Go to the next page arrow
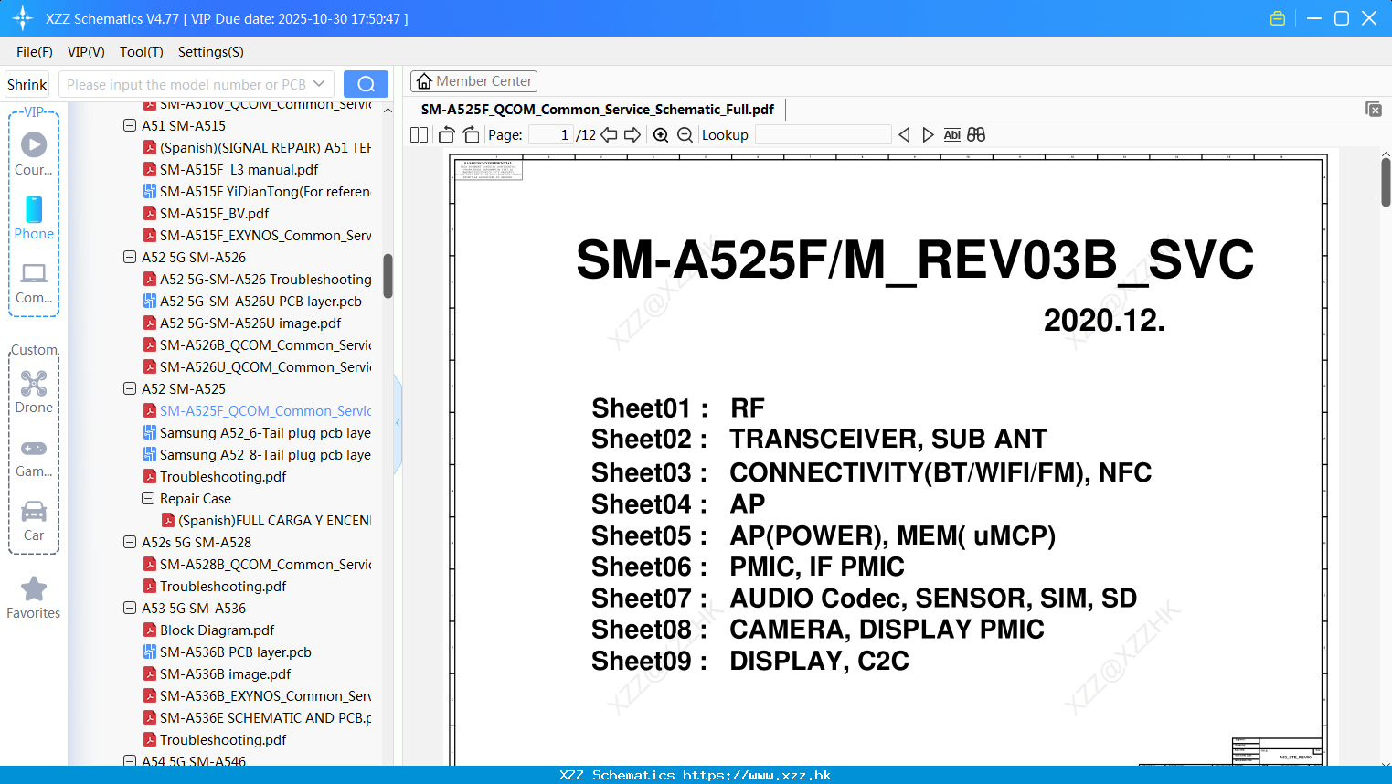The height and width of the screenshot is (784, 1392). tap(632, 134)
